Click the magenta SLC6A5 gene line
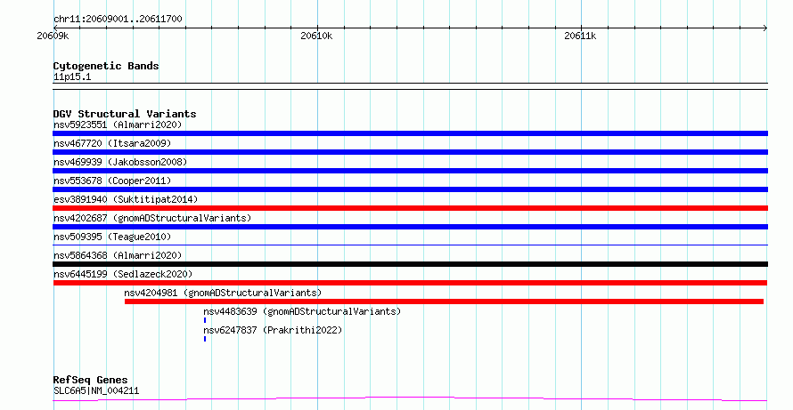This screenshot has width=793, height=410. pos(410,399)
